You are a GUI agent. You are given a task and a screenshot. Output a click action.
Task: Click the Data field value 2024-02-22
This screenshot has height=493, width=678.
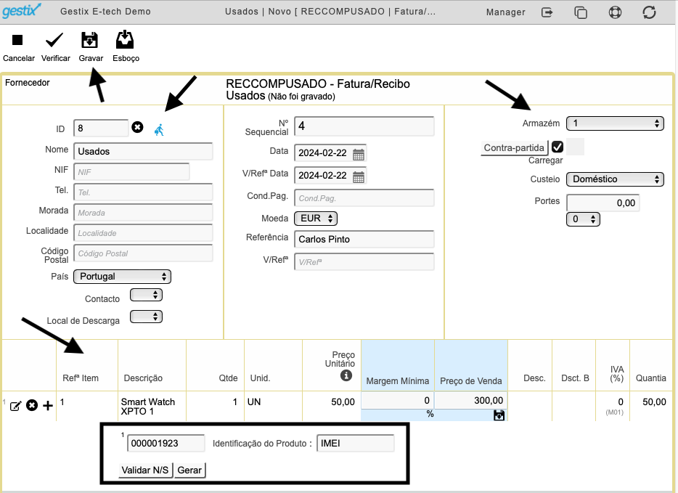click(322, 153)
